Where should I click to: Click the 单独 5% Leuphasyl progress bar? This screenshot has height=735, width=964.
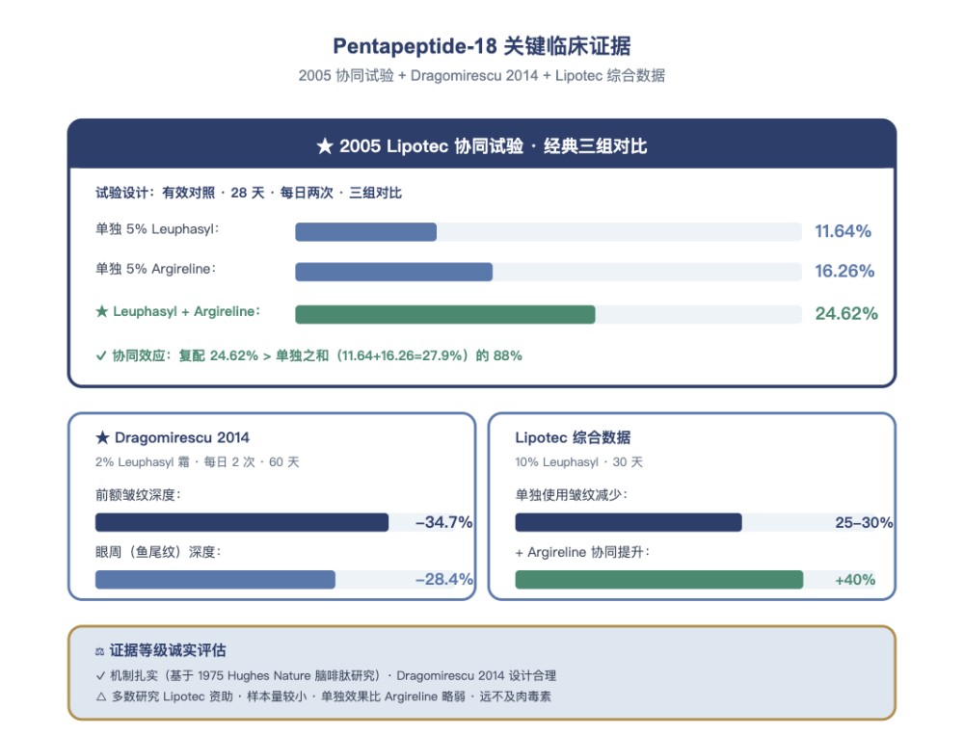pyautogui.click(x=549, y=232)
